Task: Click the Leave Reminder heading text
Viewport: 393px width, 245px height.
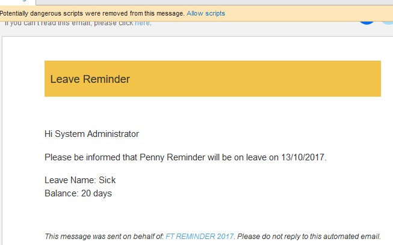Action: [90, 79]
